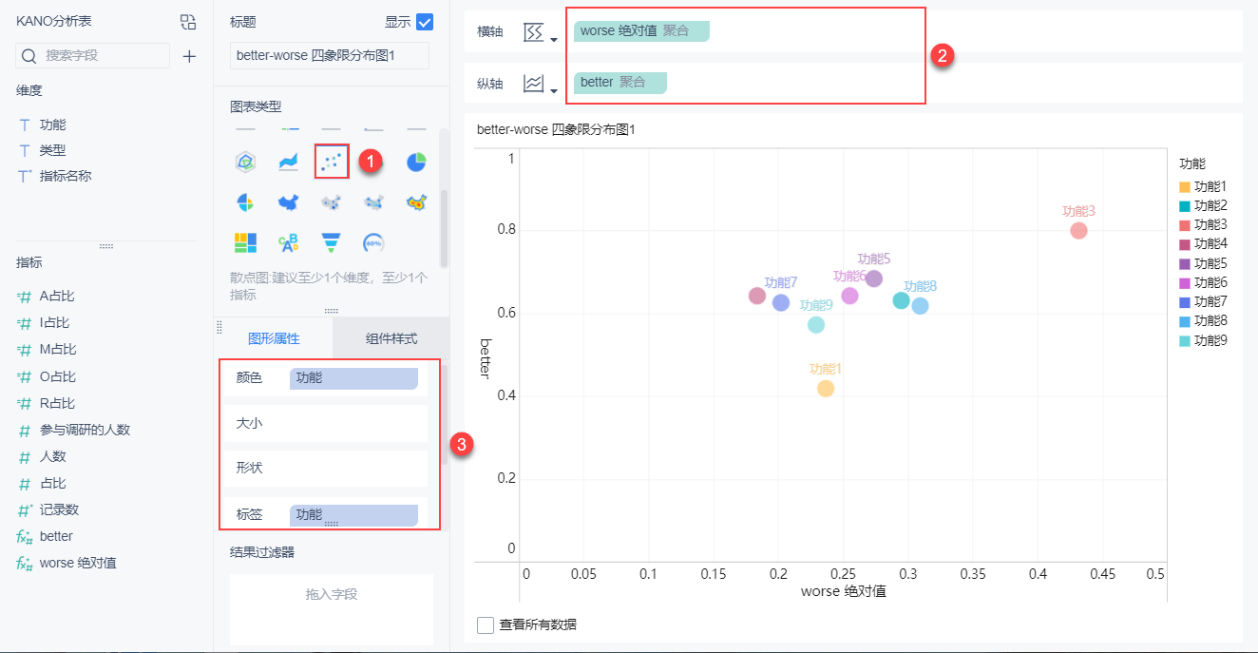Pick the gauge (60%) chart icon
Viewport: 1258px width, 653px height.
(x=372, y=242)
